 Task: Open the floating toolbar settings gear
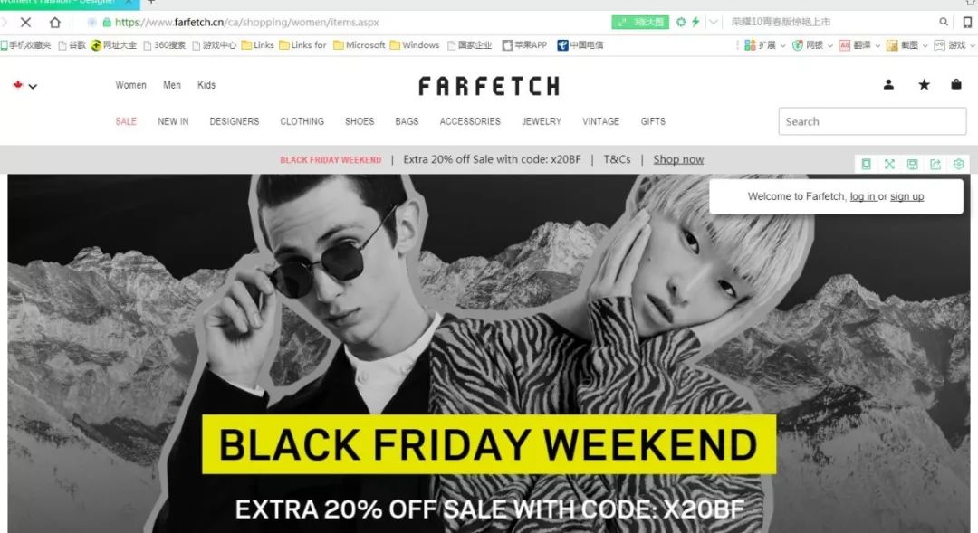[x=959, y=164]
